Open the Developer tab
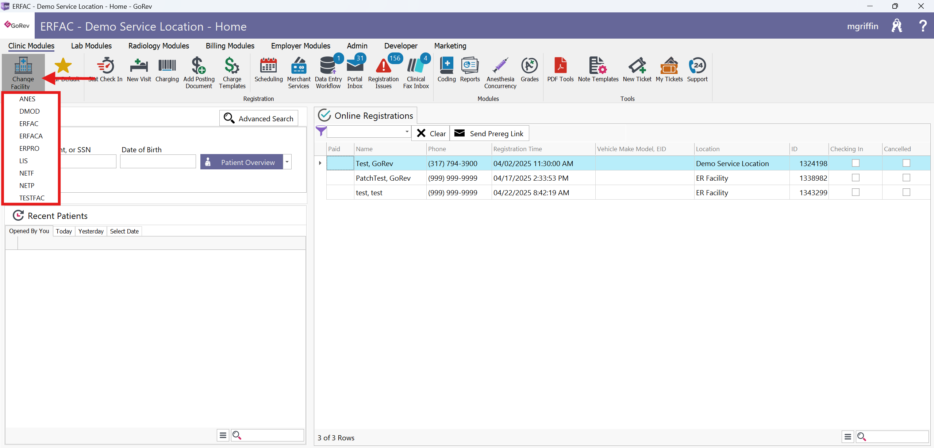 pos(401,46)
